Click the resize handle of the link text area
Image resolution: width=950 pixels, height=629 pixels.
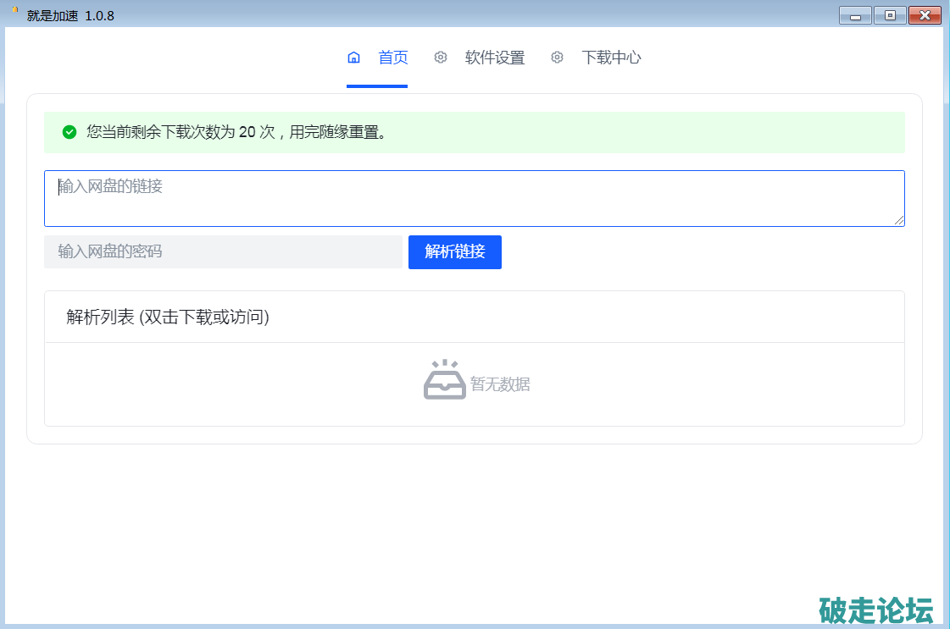[899, 221]
